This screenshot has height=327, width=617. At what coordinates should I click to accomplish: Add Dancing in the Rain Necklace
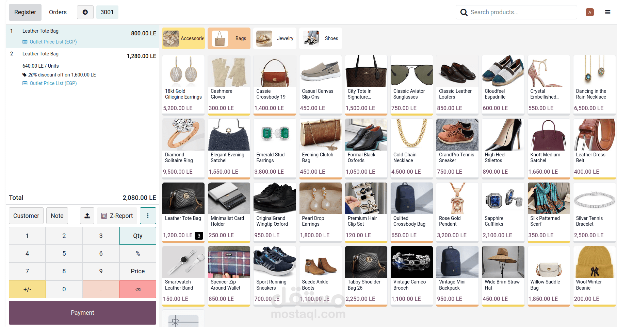[x=595, y=85]
